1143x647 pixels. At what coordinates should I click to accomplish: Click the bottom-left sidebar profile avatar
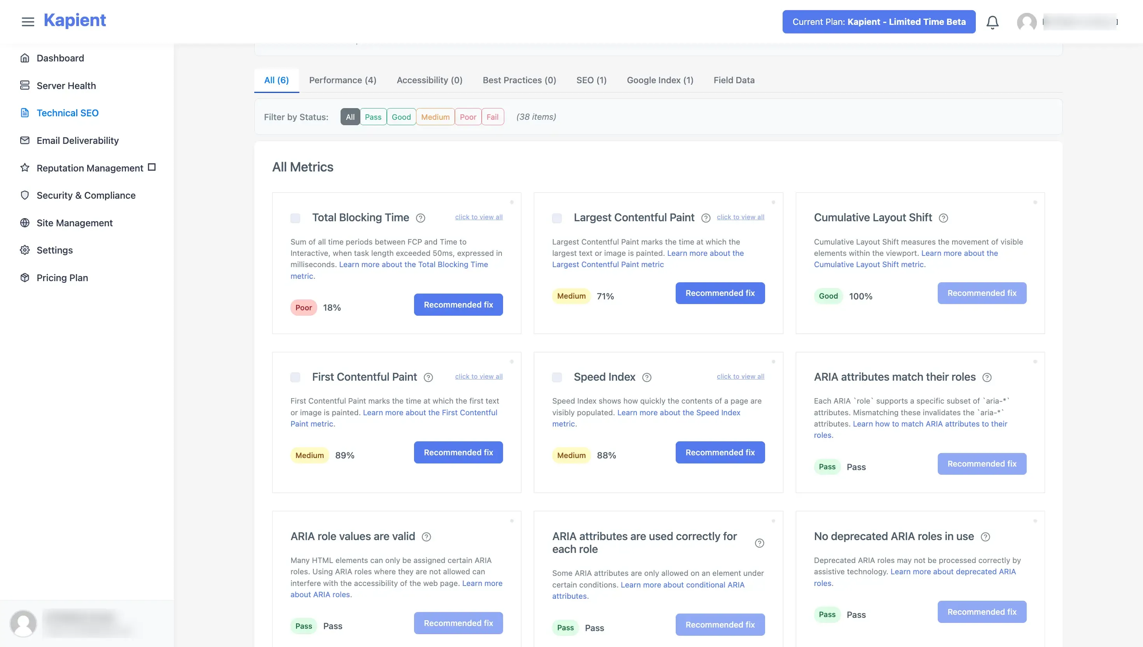(x=23, y=623)
